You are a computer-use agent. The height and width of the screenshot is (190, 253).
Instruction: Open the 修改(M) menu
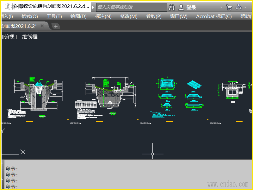(129, 16)
